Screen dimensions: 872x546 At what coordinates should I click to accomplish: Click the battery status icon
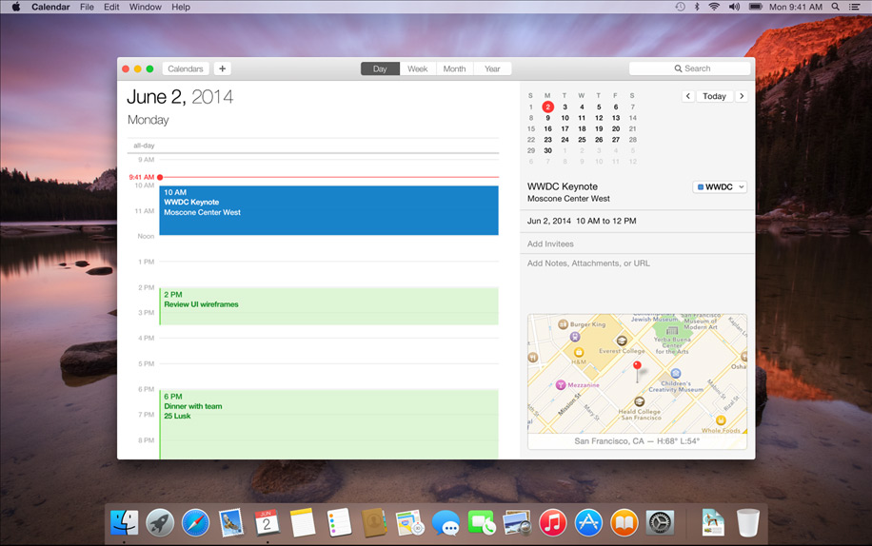(x=755, y=7)
